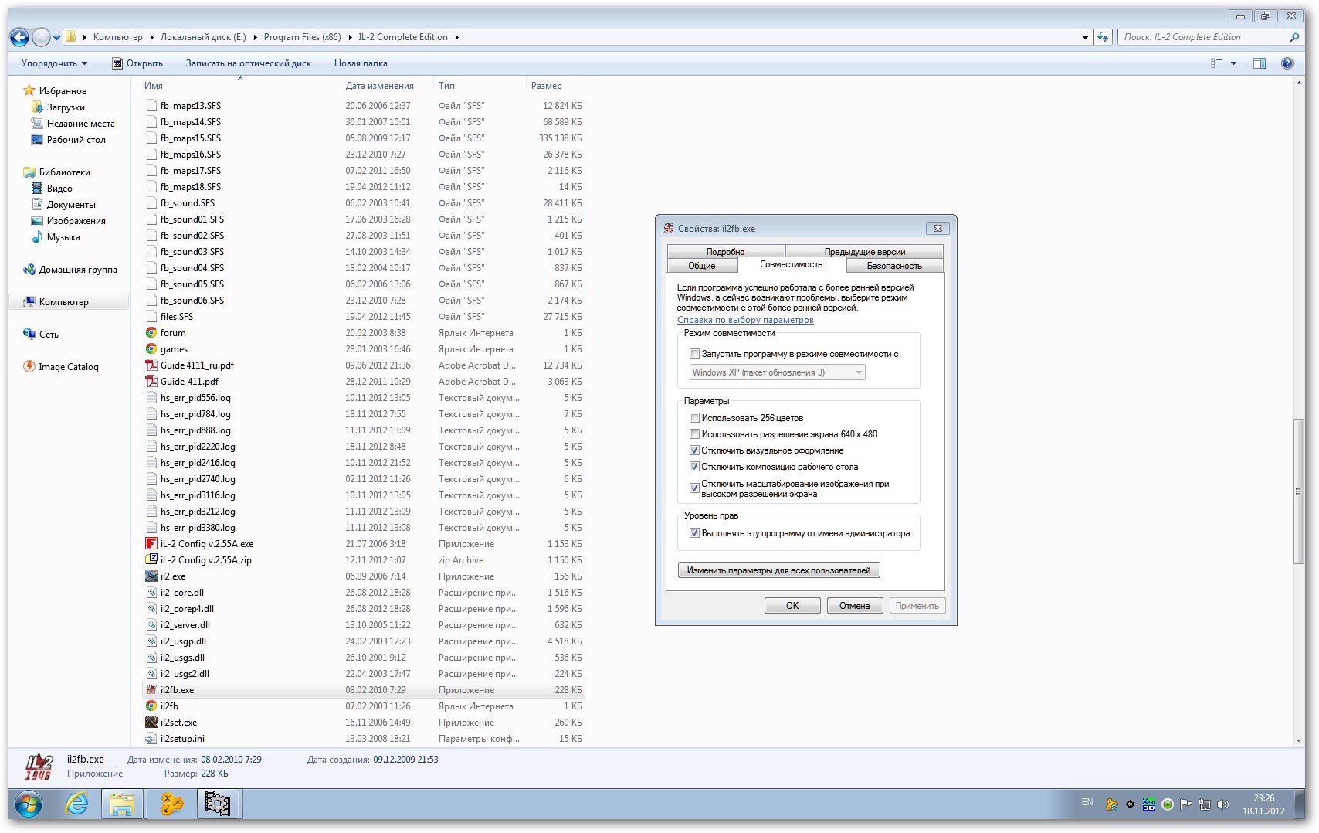Click the search magnifier icon
1319x833 pixels.
(1294, 37)
